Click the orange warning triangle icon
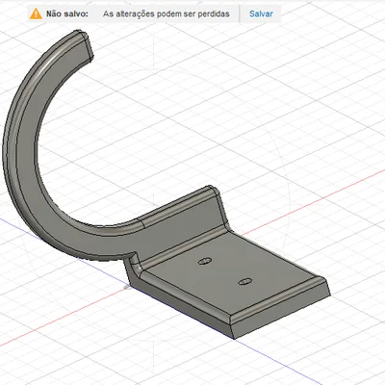Viewport: 385px width, 385px height. click(x=36, y=13)
